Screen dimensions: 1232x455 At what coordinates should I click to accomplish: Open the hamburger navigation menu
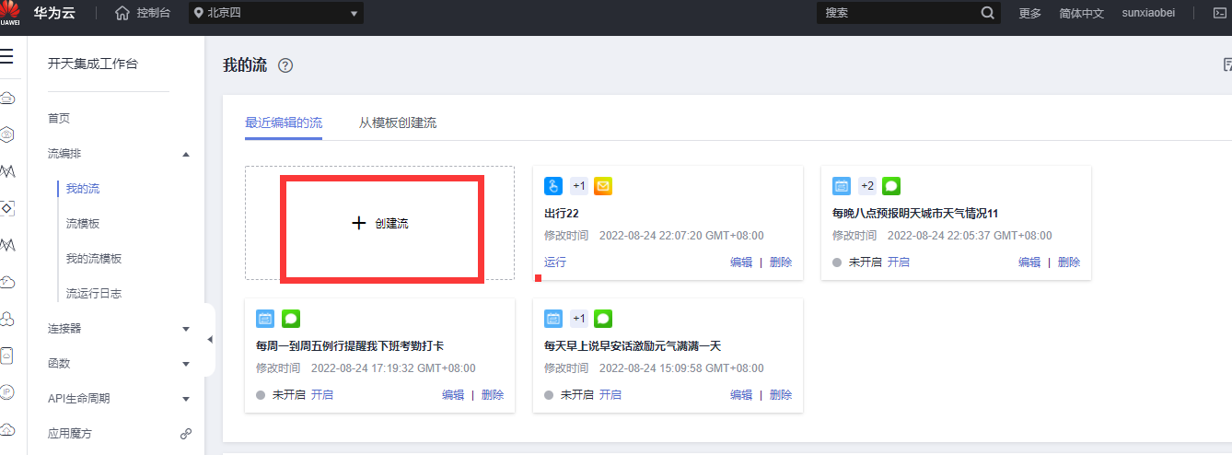click(6, 57)
